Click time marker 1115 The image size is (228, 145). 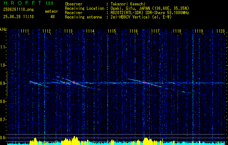tap(112, 31)
